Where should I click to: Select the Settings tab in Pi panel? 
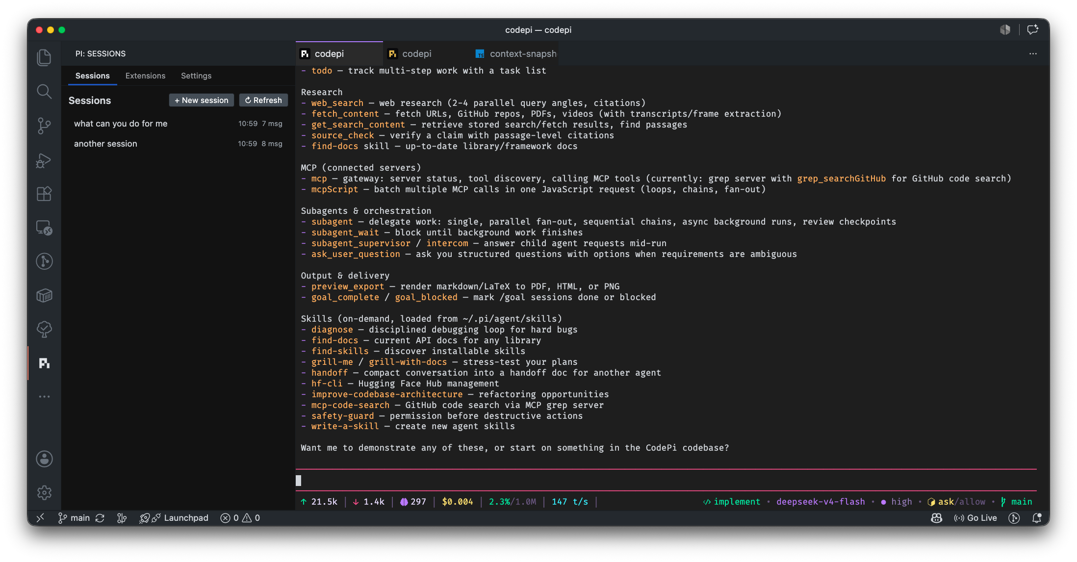tap(196, 76)
